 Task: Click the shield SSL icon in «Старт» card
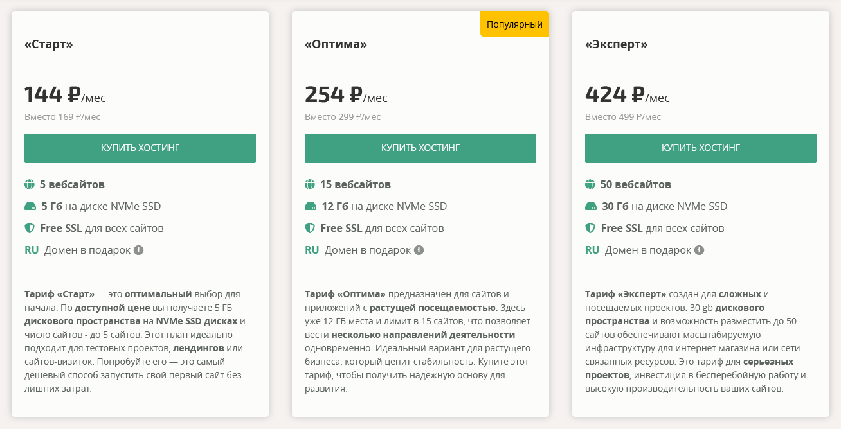coord(30,229)
